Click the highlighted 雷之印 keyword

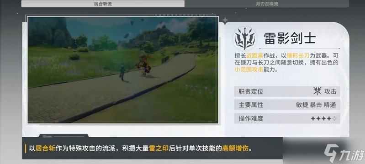coord(159,148)
